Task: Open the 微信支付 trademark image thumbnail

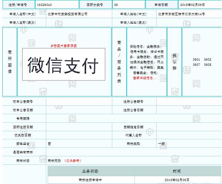Action: click(64, 64)
